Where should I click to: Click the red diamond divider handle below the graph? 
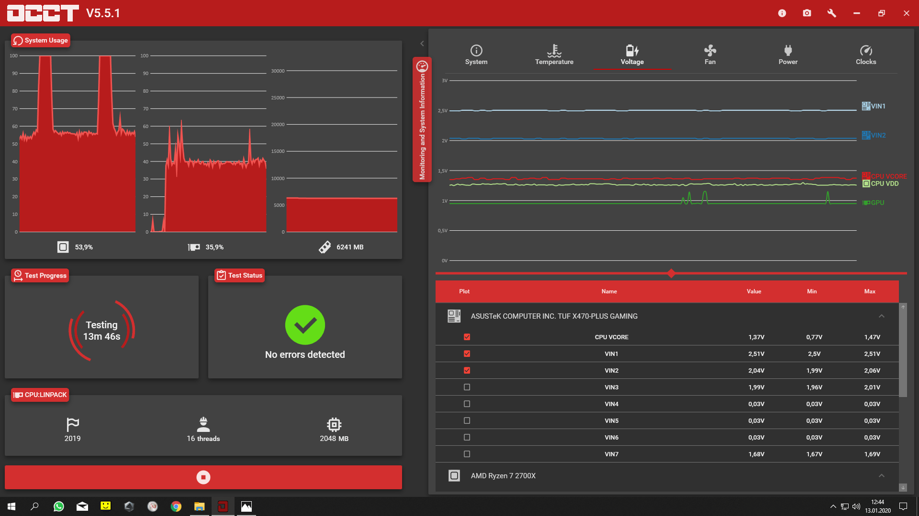click(x=671, y=273)
